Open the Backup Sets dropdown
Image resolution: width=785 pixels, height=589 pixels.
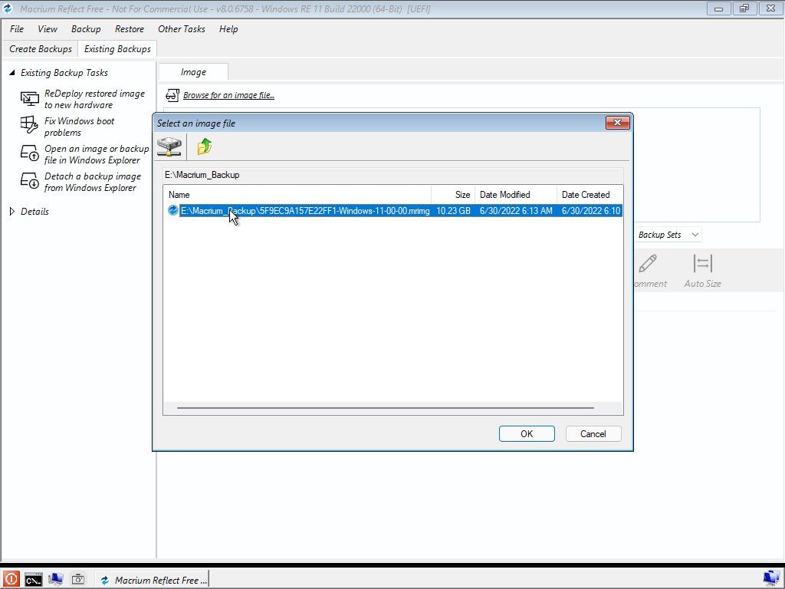click(x=668, y=235)
